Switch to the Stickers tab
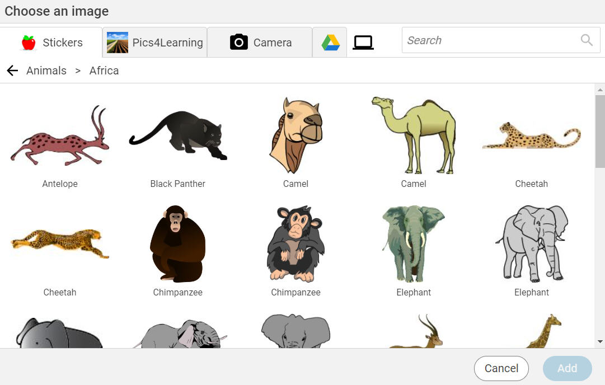Viewport: 605px width, 385px height. coord(51,43)
